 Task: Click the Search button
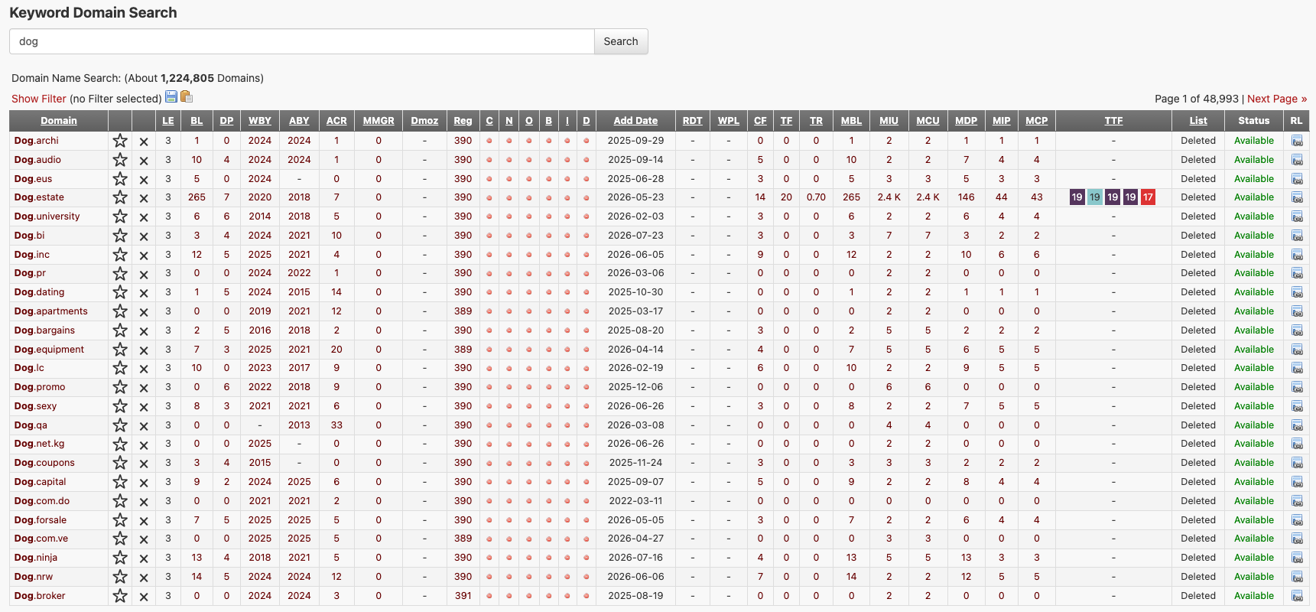click(621, 41)
